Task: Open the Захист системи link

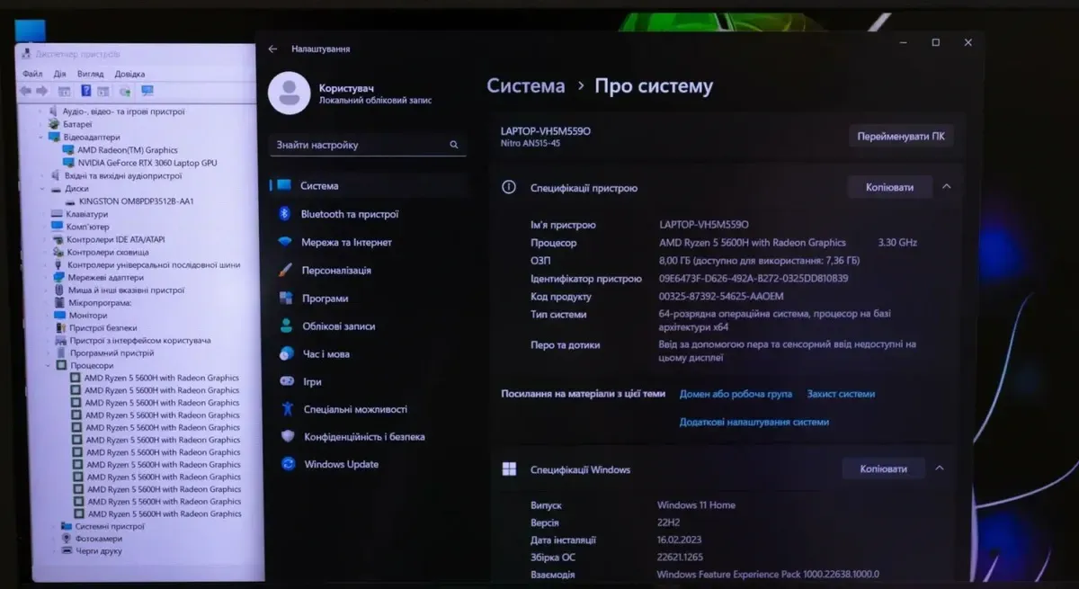Action: tap(840, 394)
